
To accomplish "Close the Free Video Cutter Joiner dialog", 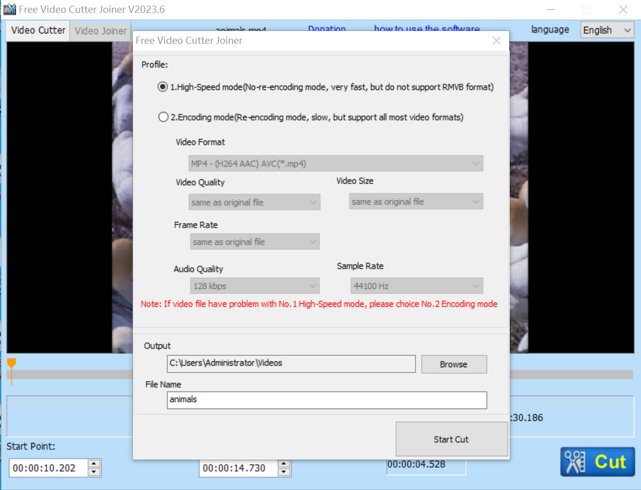I will [x=496, y=41].
